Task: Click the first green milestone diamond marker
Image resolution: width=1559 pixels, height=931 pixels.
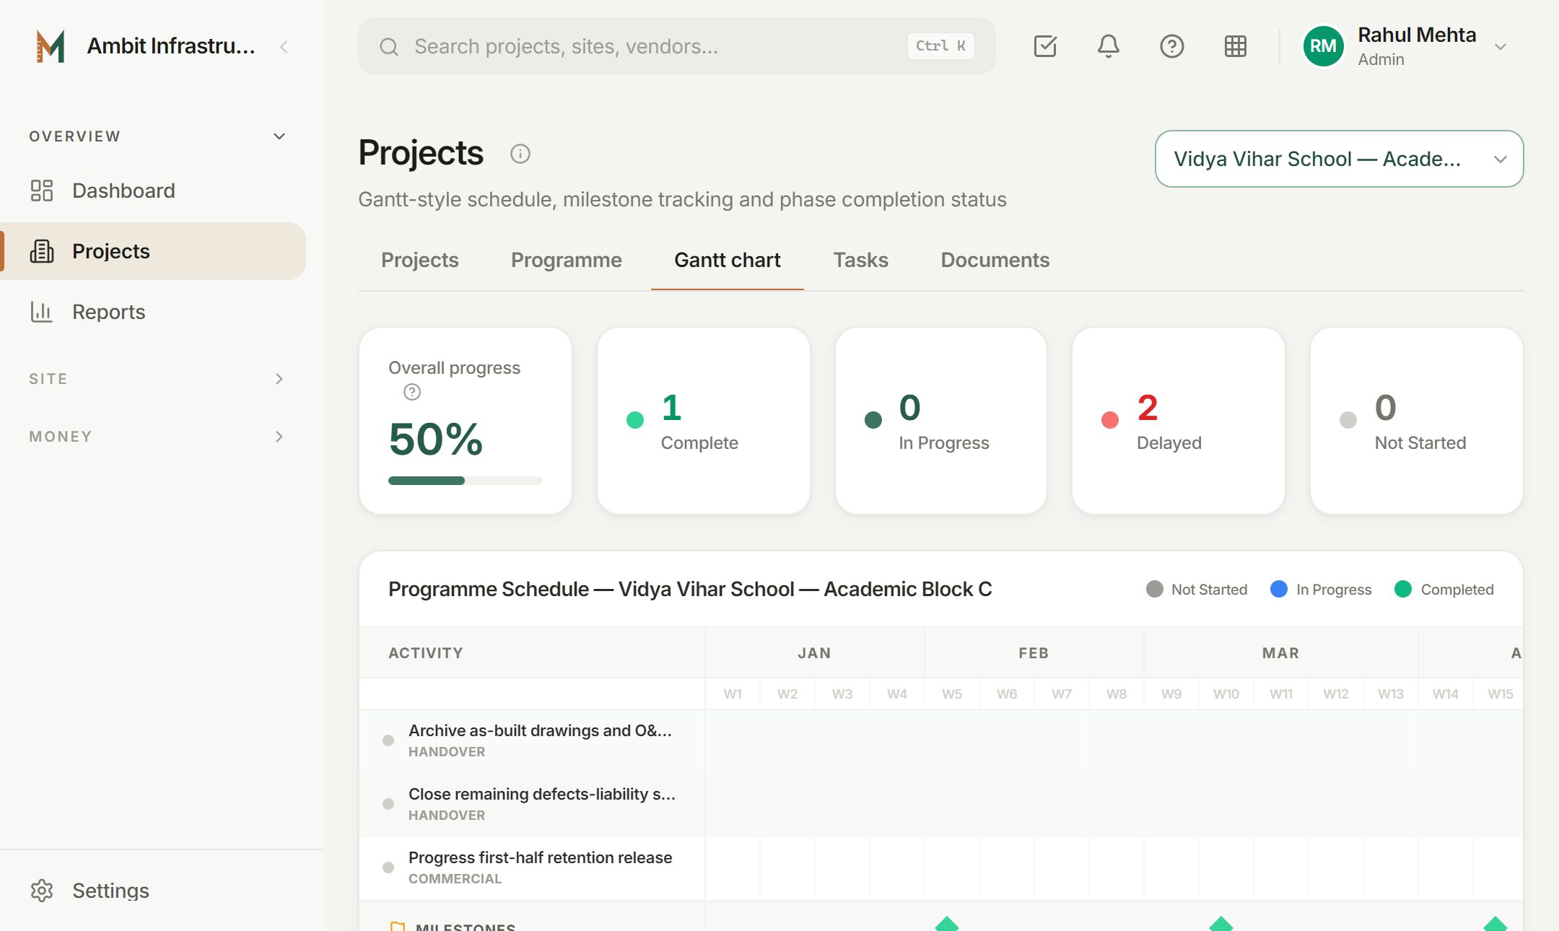Action: (x=947, y=923)
